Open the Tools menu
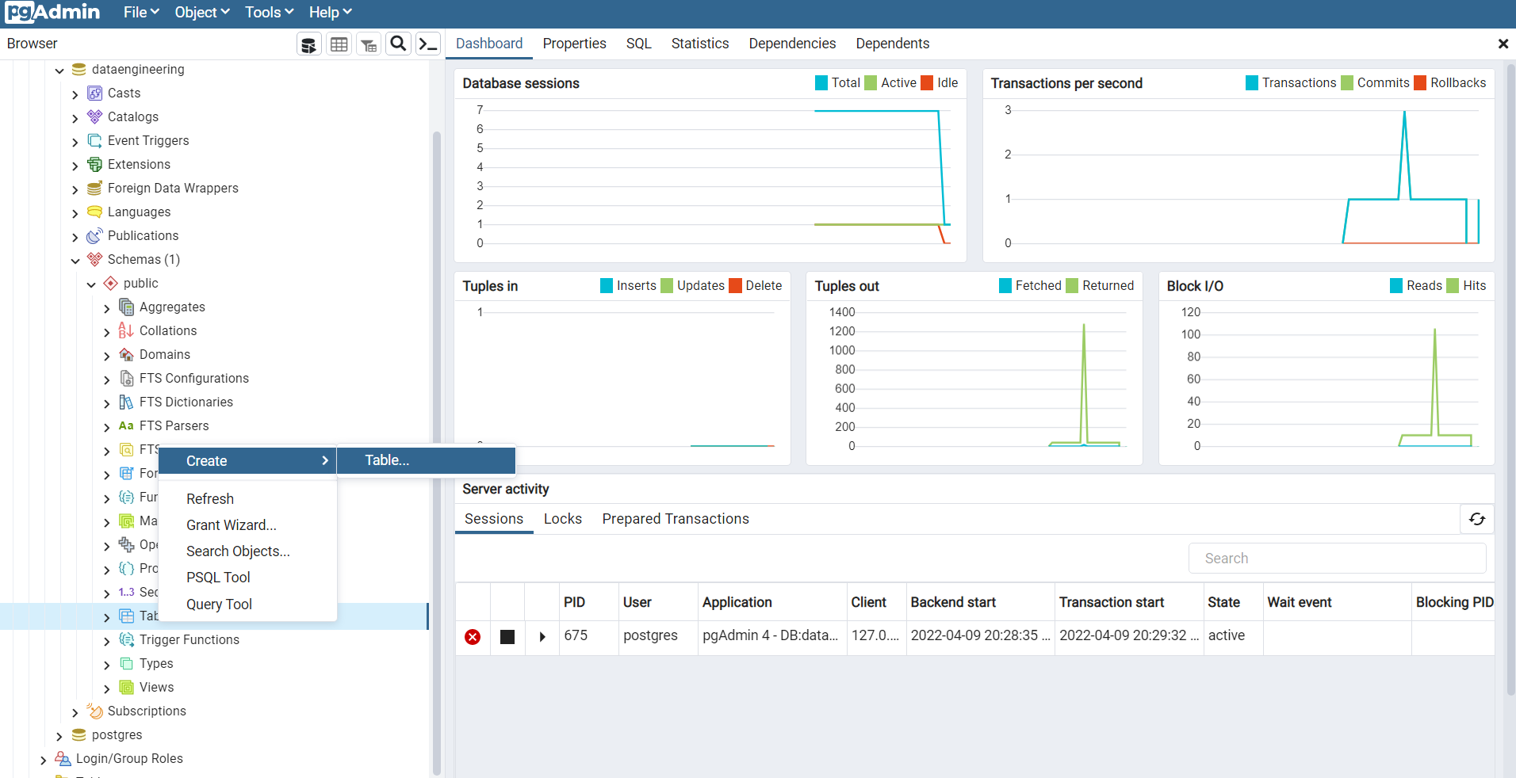1516x778 pixels. tap(269, 13)
